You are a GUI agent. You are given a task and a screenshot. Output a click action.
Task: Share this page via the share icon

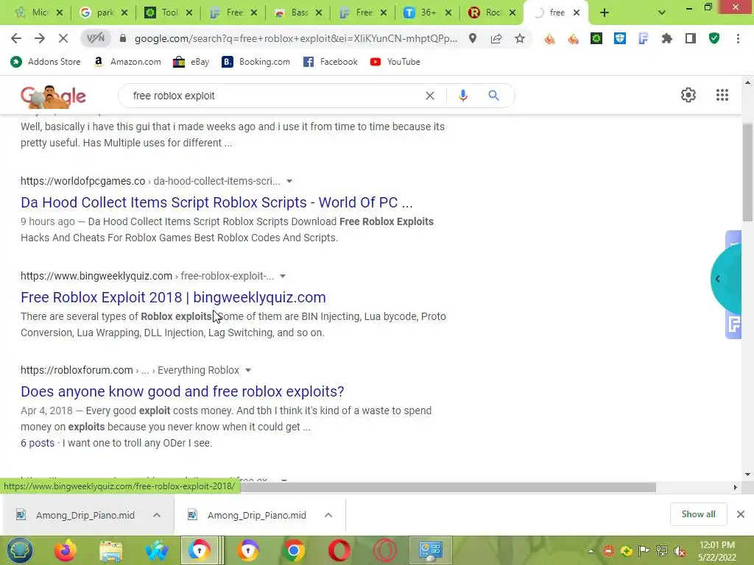[x=496, y=38]
